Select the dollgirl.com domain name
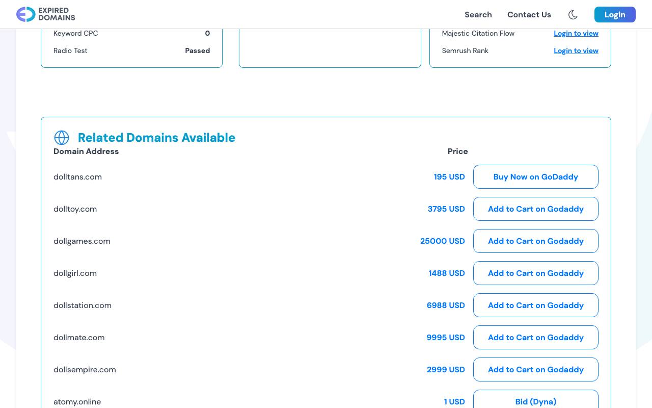 tap(75, 273)
